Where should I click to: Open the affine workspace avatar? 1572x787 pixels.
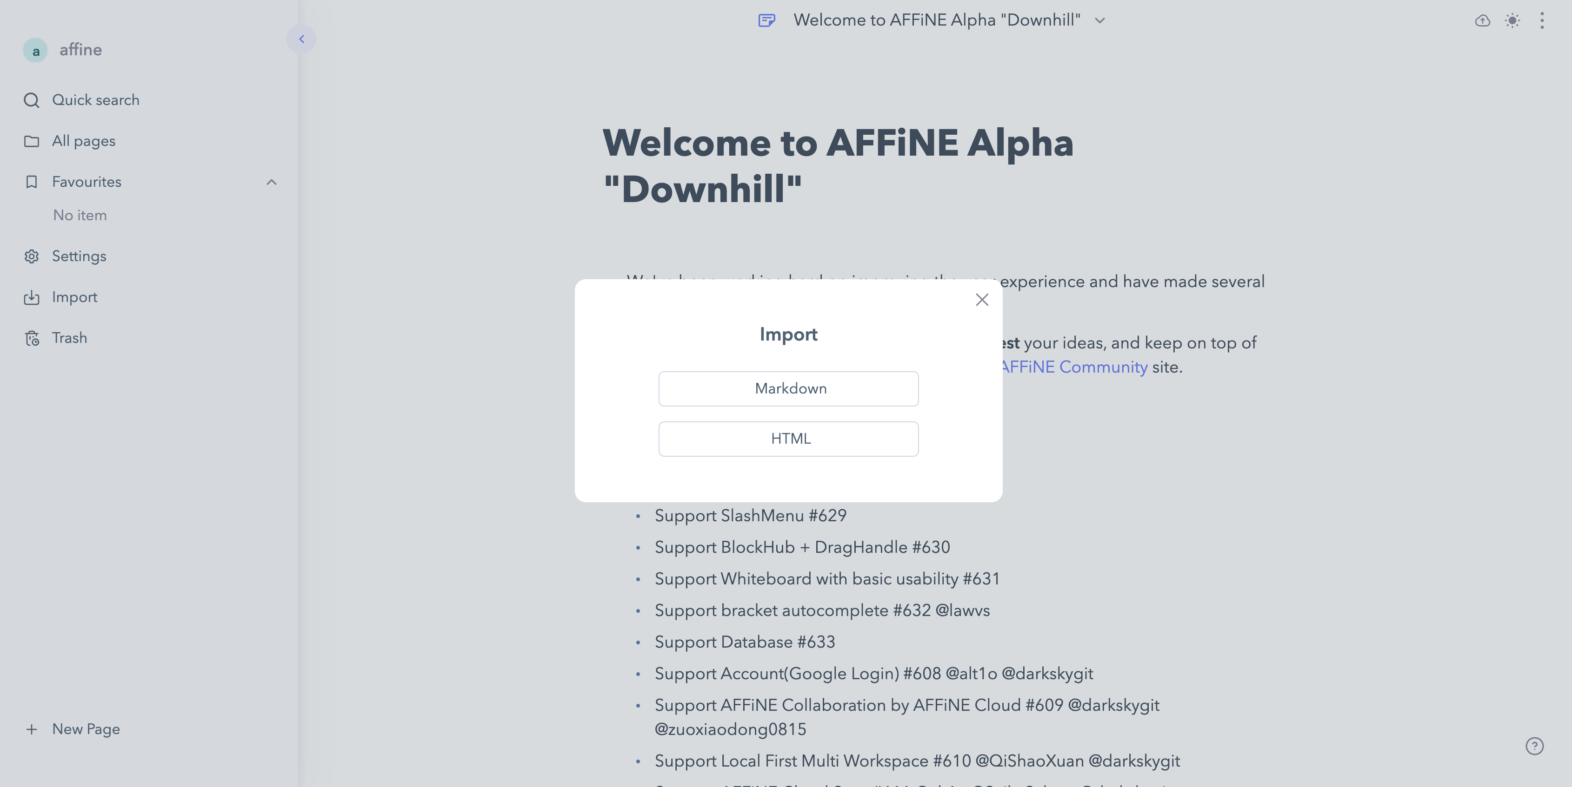coord(36,50)
